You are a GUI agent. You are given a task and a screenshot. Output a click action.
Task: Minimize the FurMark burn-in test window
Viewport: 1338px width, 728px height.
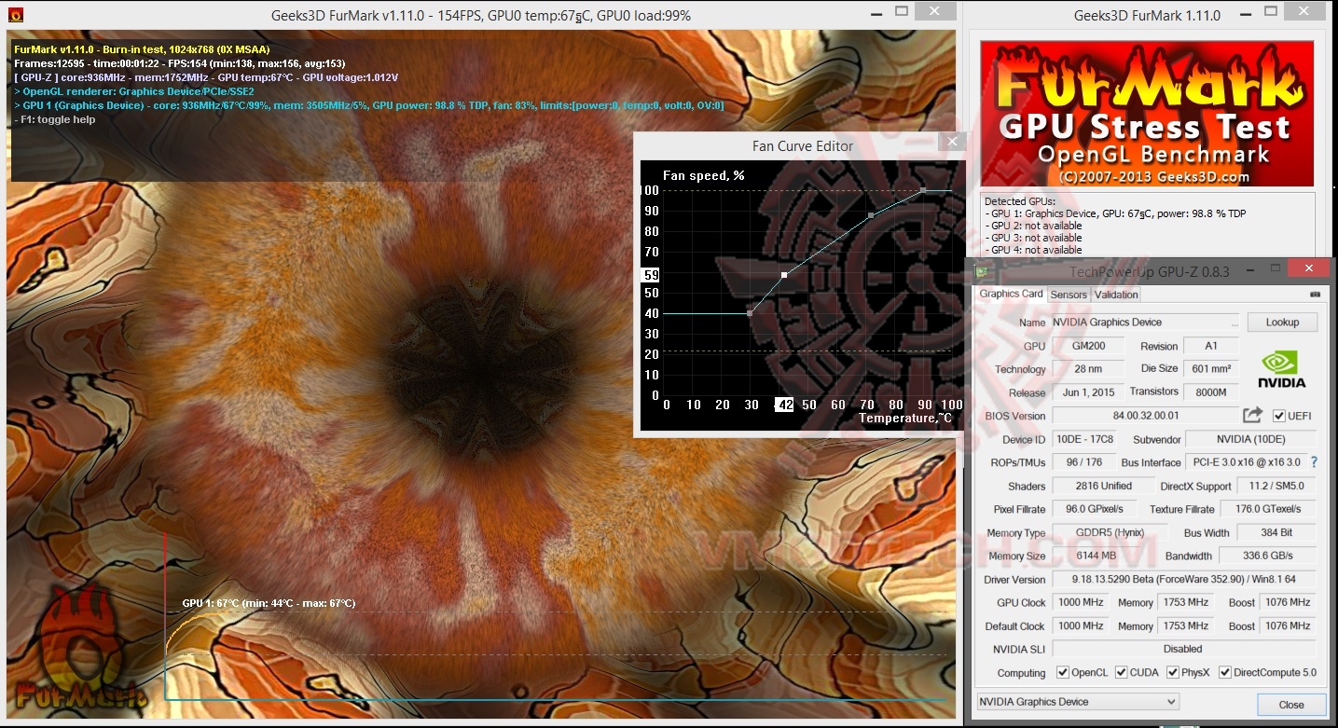click(x=876, y=15)
